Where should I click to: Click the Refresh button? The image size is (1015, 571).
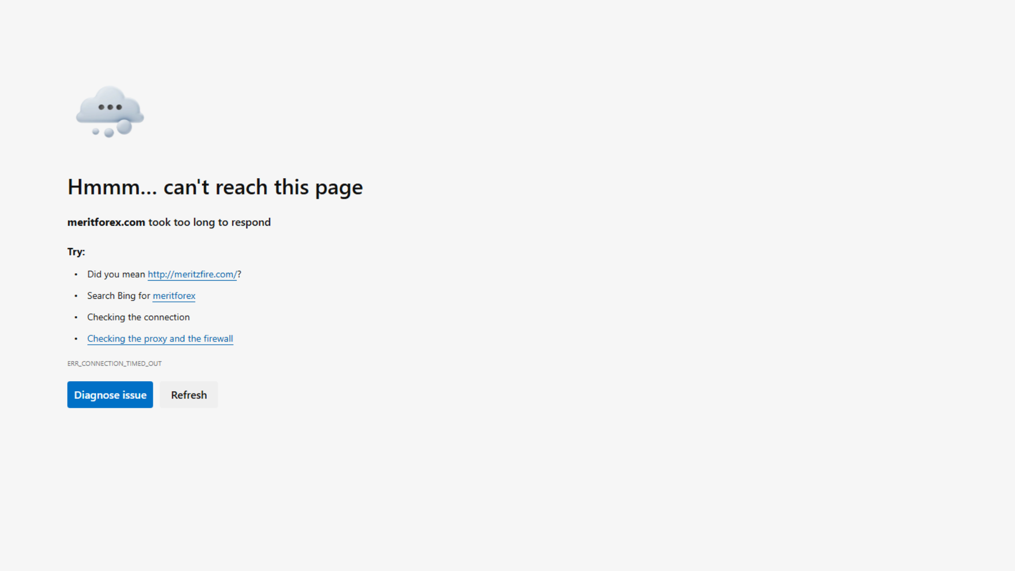coord(189,395)
